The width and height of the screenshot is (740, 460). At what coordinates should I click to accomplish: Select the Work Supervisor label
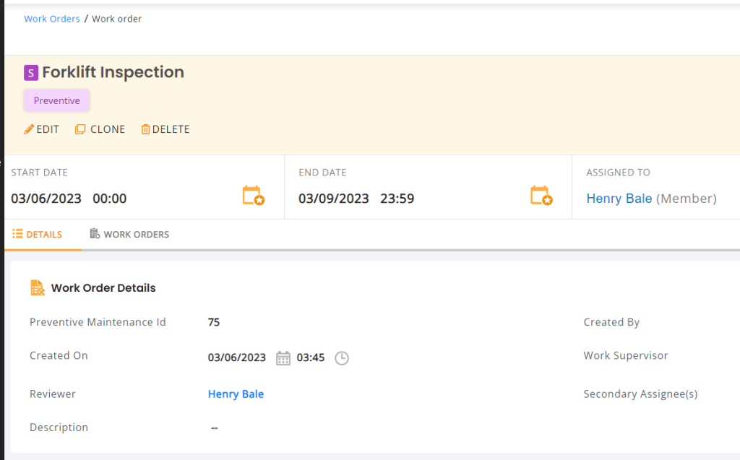click(626, 356)
